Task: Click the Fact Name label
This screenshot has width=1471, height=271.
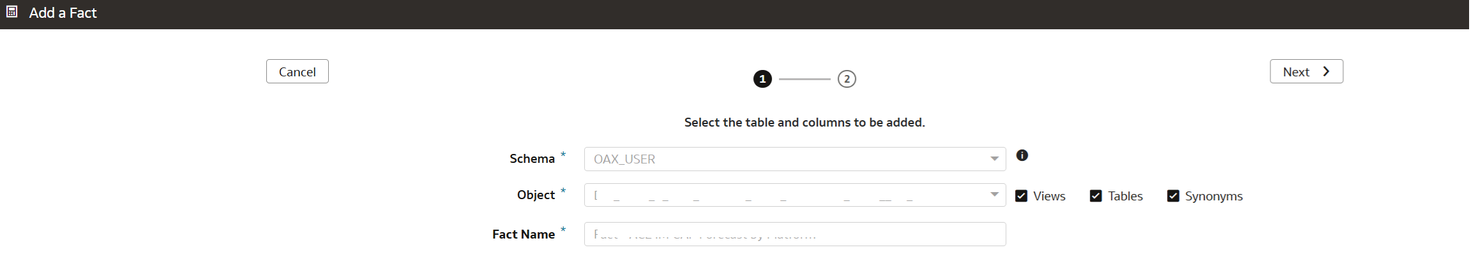Action: (x=524, y=234)
